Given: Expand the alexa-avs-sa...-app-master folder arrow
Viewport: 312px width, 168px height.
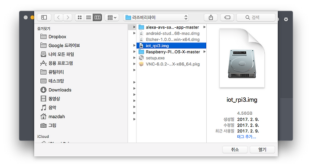Looking at the screenshot, I should tap(205, 27).
